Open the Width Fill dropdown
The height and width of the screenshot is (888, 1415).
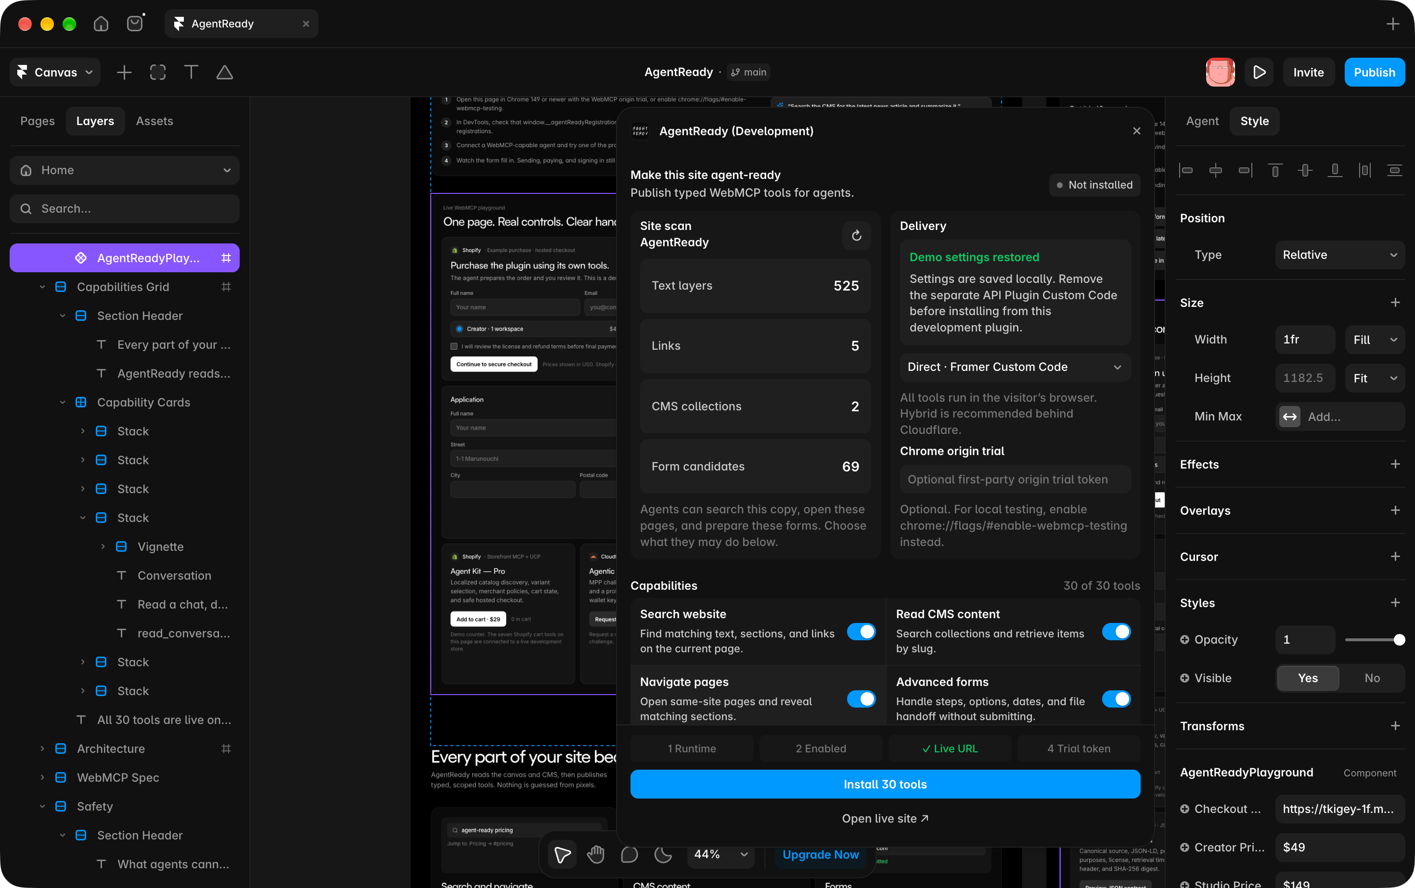pos(1375,340)
